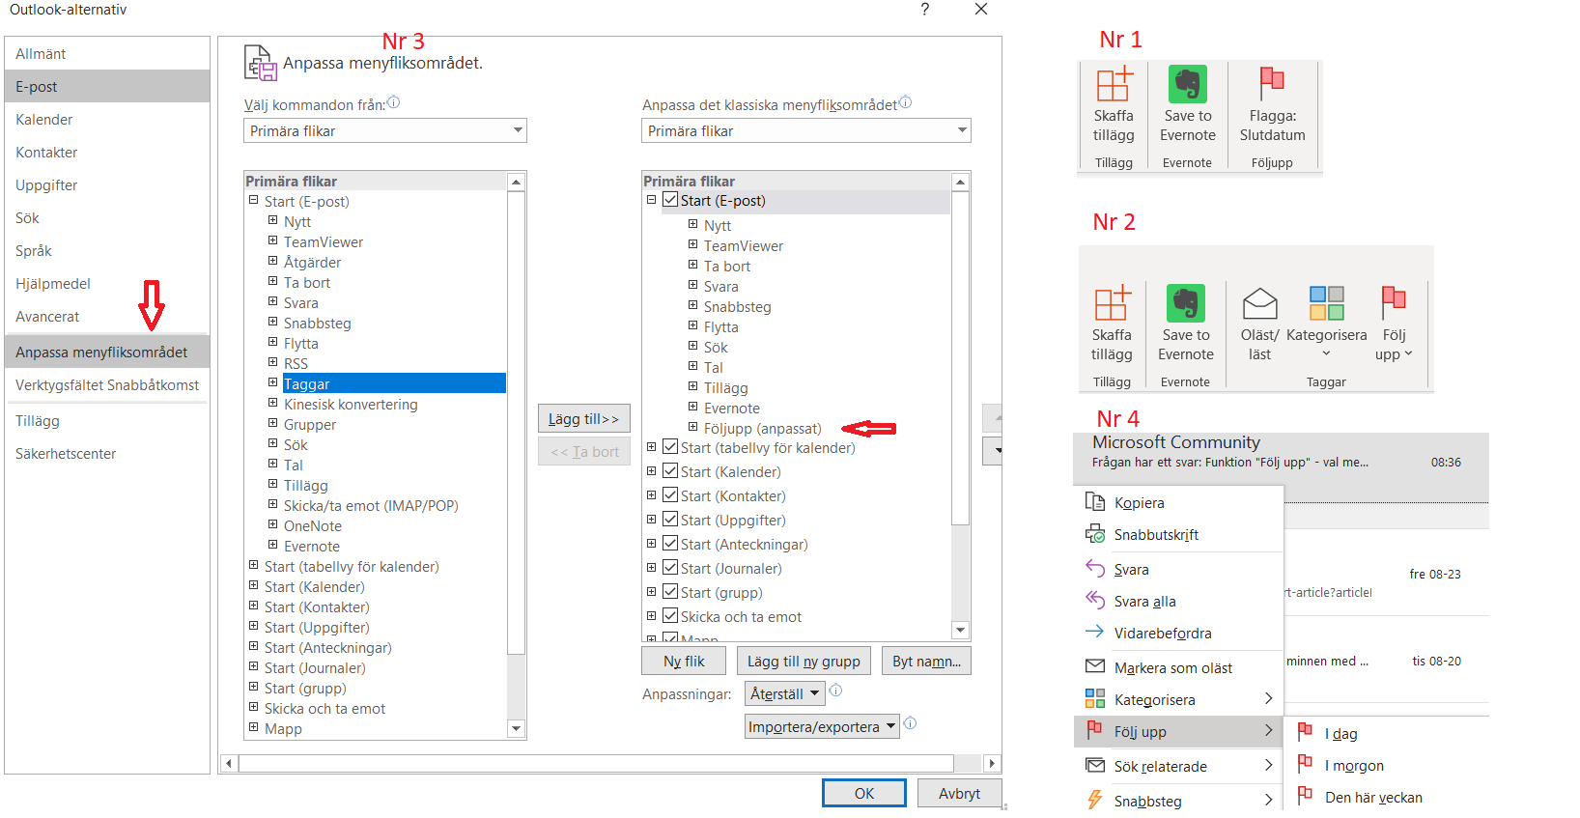1580x818 pixels.
Task: Click right list vertical scrollbar thumb
Action: tap(960, 357)
